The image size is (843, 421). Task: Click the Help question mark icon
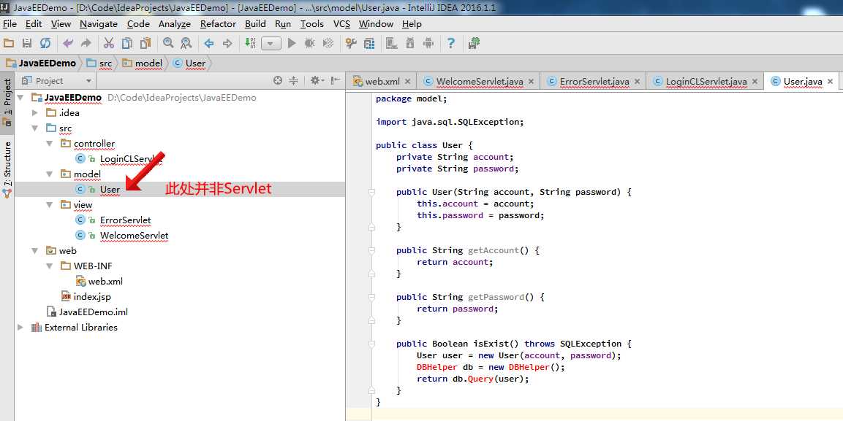tap(451, 44)
